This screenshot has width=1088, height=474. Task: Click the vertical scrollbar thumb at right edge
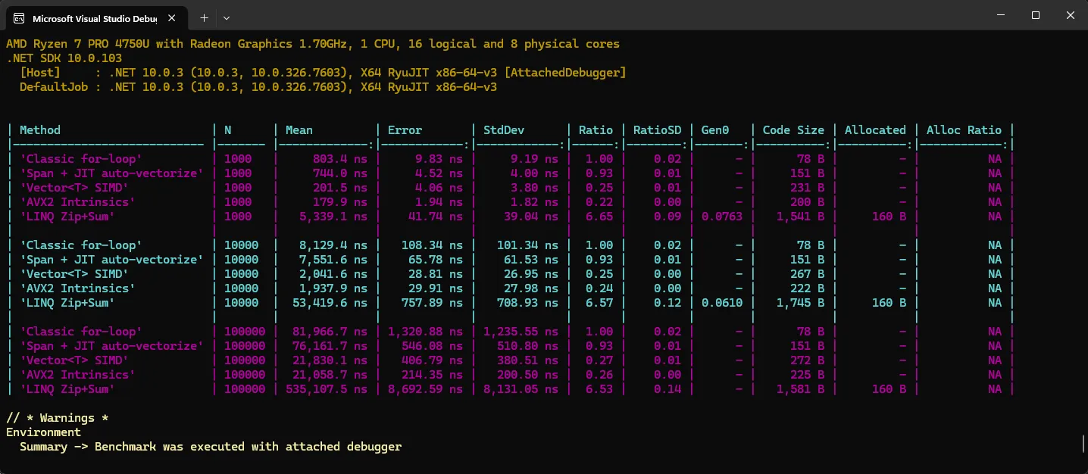(1083, 443)
